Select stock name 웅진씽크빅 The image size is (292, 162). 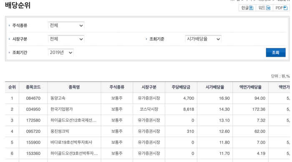point(60,131)
